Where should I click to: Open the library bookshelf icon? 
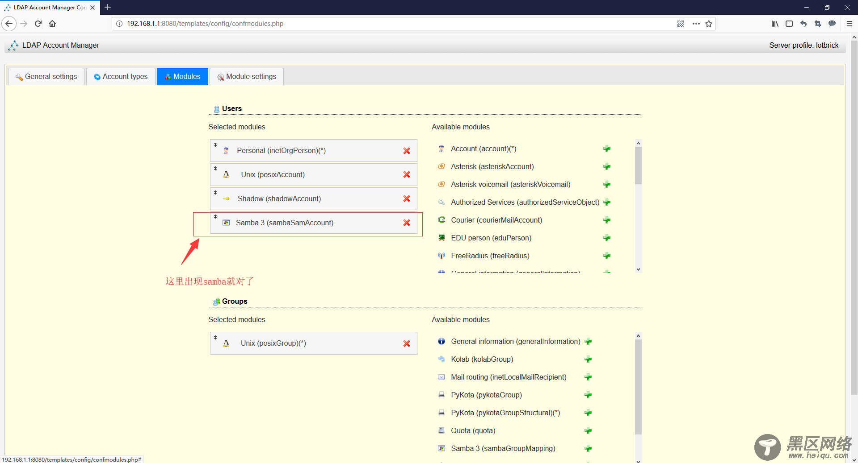[775, 24]
